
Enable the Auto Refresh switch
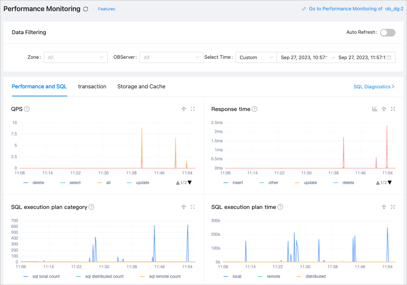pyautogui.click(x=387, y=33)
